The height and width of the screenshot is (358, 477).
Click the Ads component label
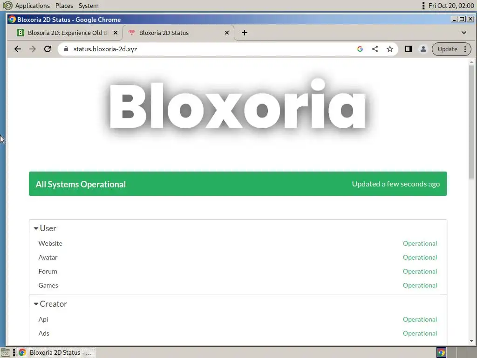point(43,333)
